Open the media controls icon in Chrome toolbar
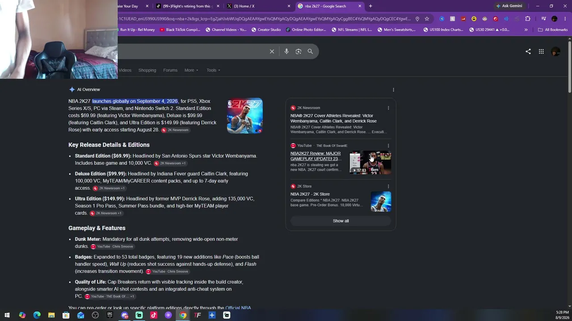This screenshot has width=572, height=321. click(543, 19)
